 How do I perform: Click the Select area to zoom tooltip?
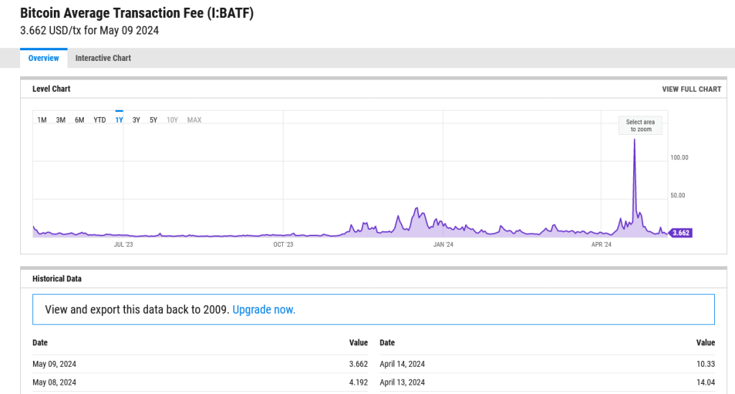coord(640,126)
